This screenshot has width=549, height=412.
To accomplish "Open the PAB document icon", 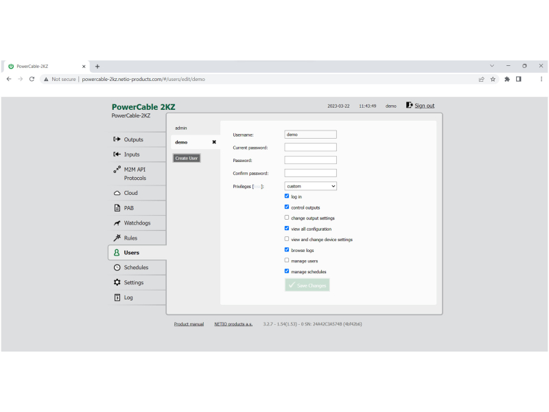I will click(x=117, y=208).
